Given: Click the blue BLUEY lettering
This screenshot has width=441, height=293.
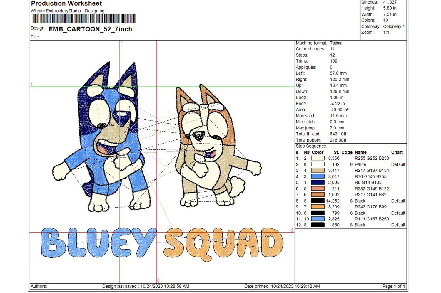Looking at the screenshot, I should click(98, 243).
